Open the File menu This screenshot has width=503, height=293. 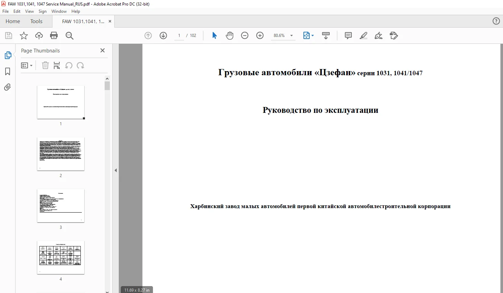point(6,11)
